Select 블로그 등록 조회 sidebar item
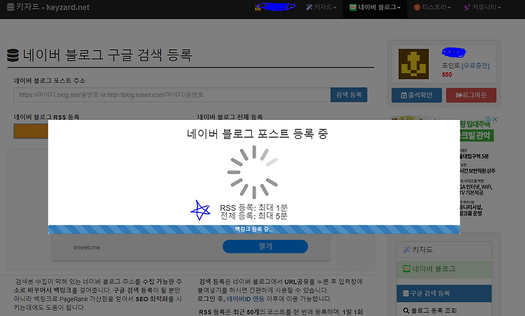The width and height of the screenshot is (525, 316). [444, 310]
